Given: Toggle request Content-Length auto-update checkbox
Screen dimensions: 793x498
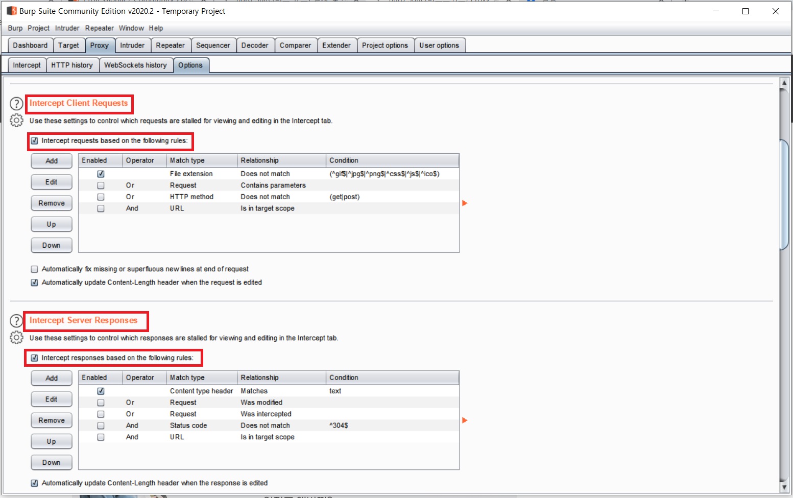Looking at the screenshot, I should (x=35, y=282).
